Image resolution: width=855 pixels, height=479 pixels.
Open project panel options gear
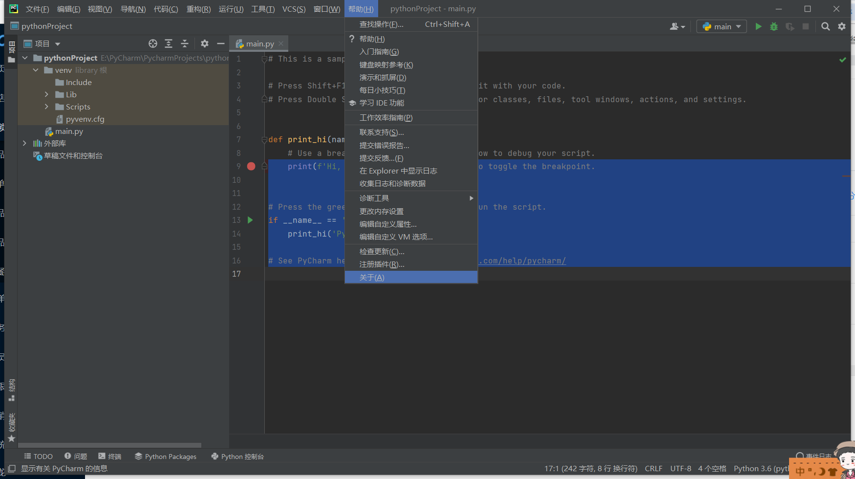coord(205,44)
